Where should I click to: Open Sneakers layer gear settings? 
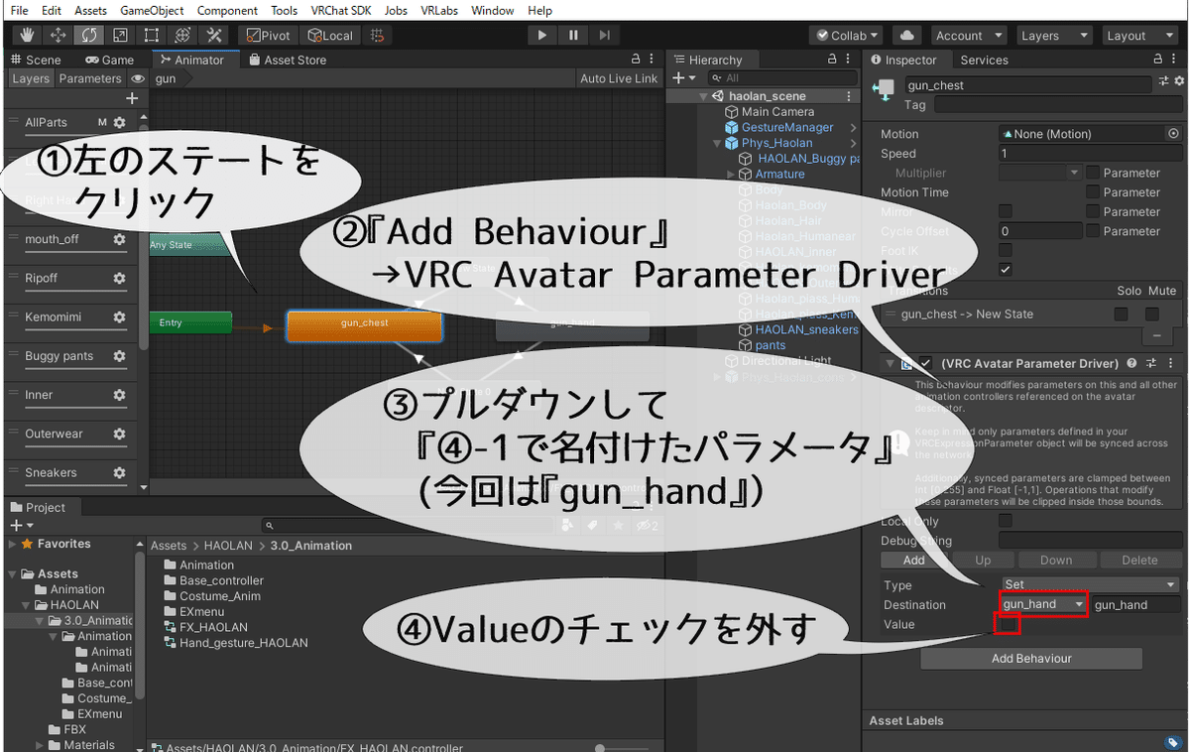click(119, 472)
